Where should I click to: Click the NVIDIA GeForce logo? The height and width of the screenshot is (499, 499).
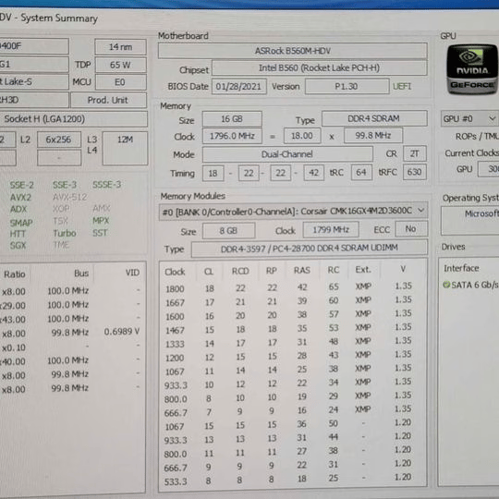coord(472,69)
